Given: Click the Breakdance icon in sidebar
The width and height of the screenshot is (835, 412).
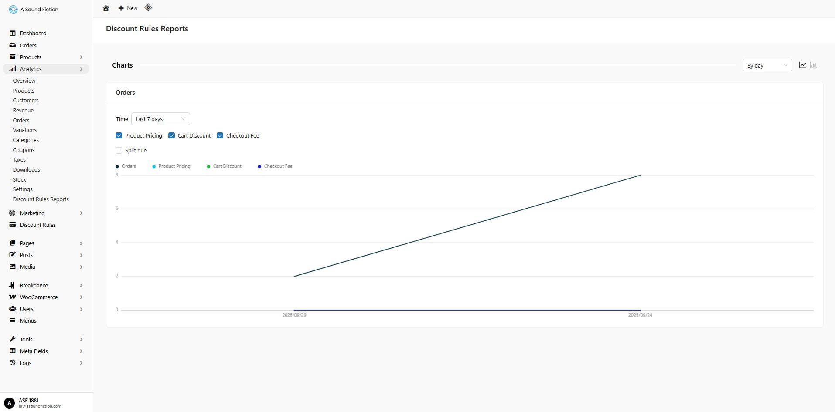Looking at the screenshot, I should pos(12,285).
